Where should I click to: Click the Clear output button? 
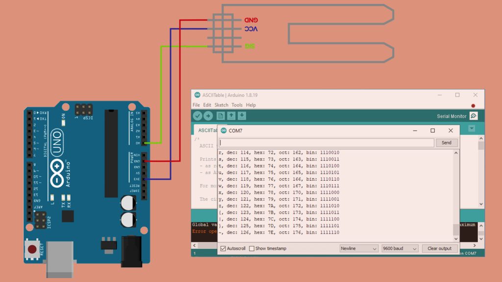(x=439, y=248)
